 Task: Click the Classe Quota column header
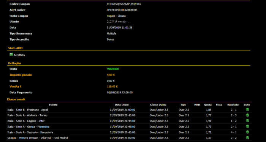[158, 105]
